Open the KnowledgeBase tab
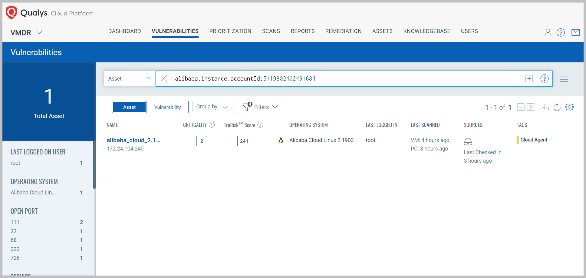Viewport: 586px width, 278px height. pos(427,31)
